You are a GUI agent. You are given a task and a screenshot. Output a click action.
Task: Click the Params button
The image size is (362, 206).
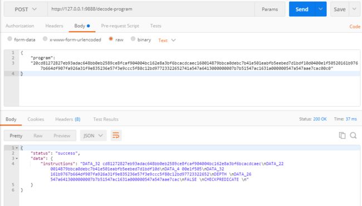tap(270, 9)
